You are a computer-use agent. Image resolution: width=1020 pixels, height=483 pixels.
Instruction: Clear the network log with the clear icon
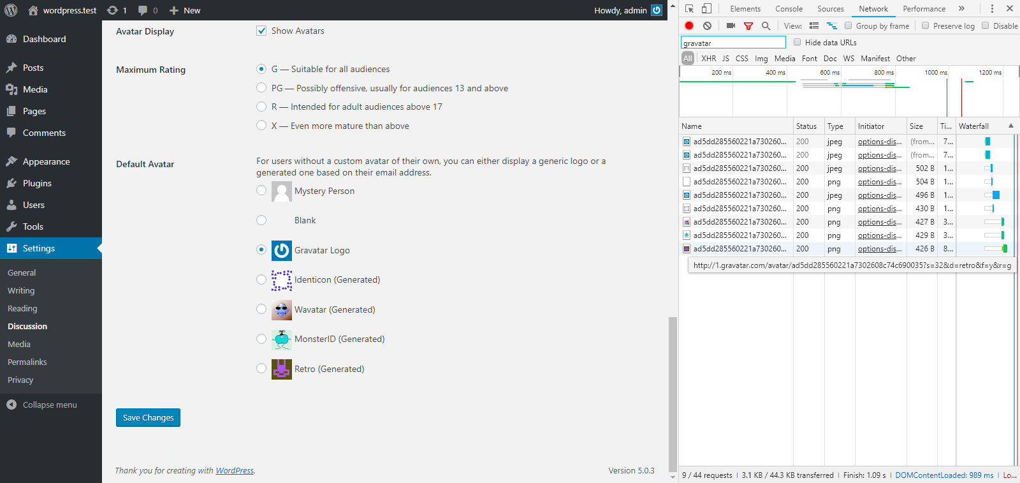click(x=707, y=26)
